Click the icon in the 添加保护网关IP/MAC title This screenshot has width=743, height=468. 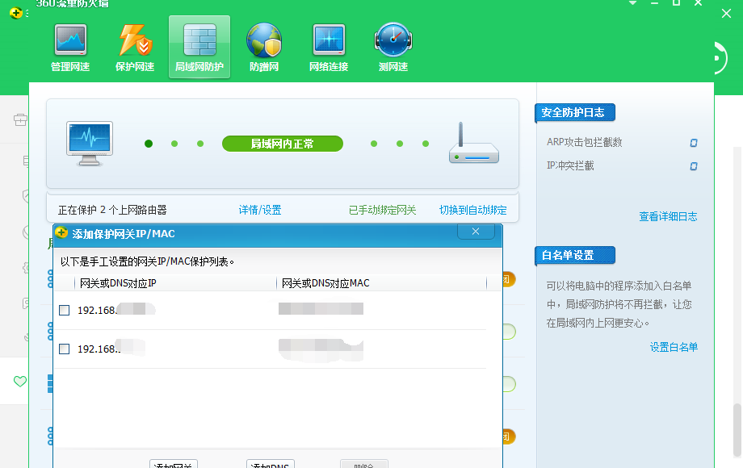(x=61, y=232)
